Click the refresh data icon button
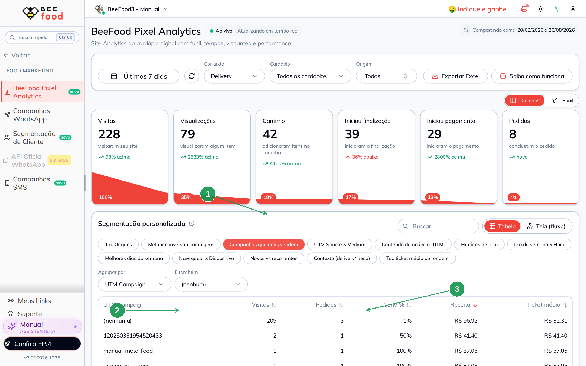The image size is (586, 366). [192, 76]
